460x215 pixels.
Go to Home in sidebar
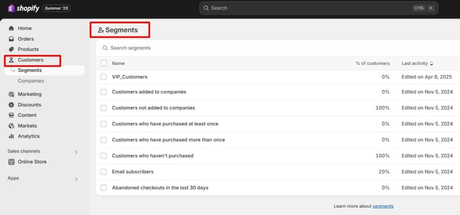pyautogui.click(x=25, y=28)
